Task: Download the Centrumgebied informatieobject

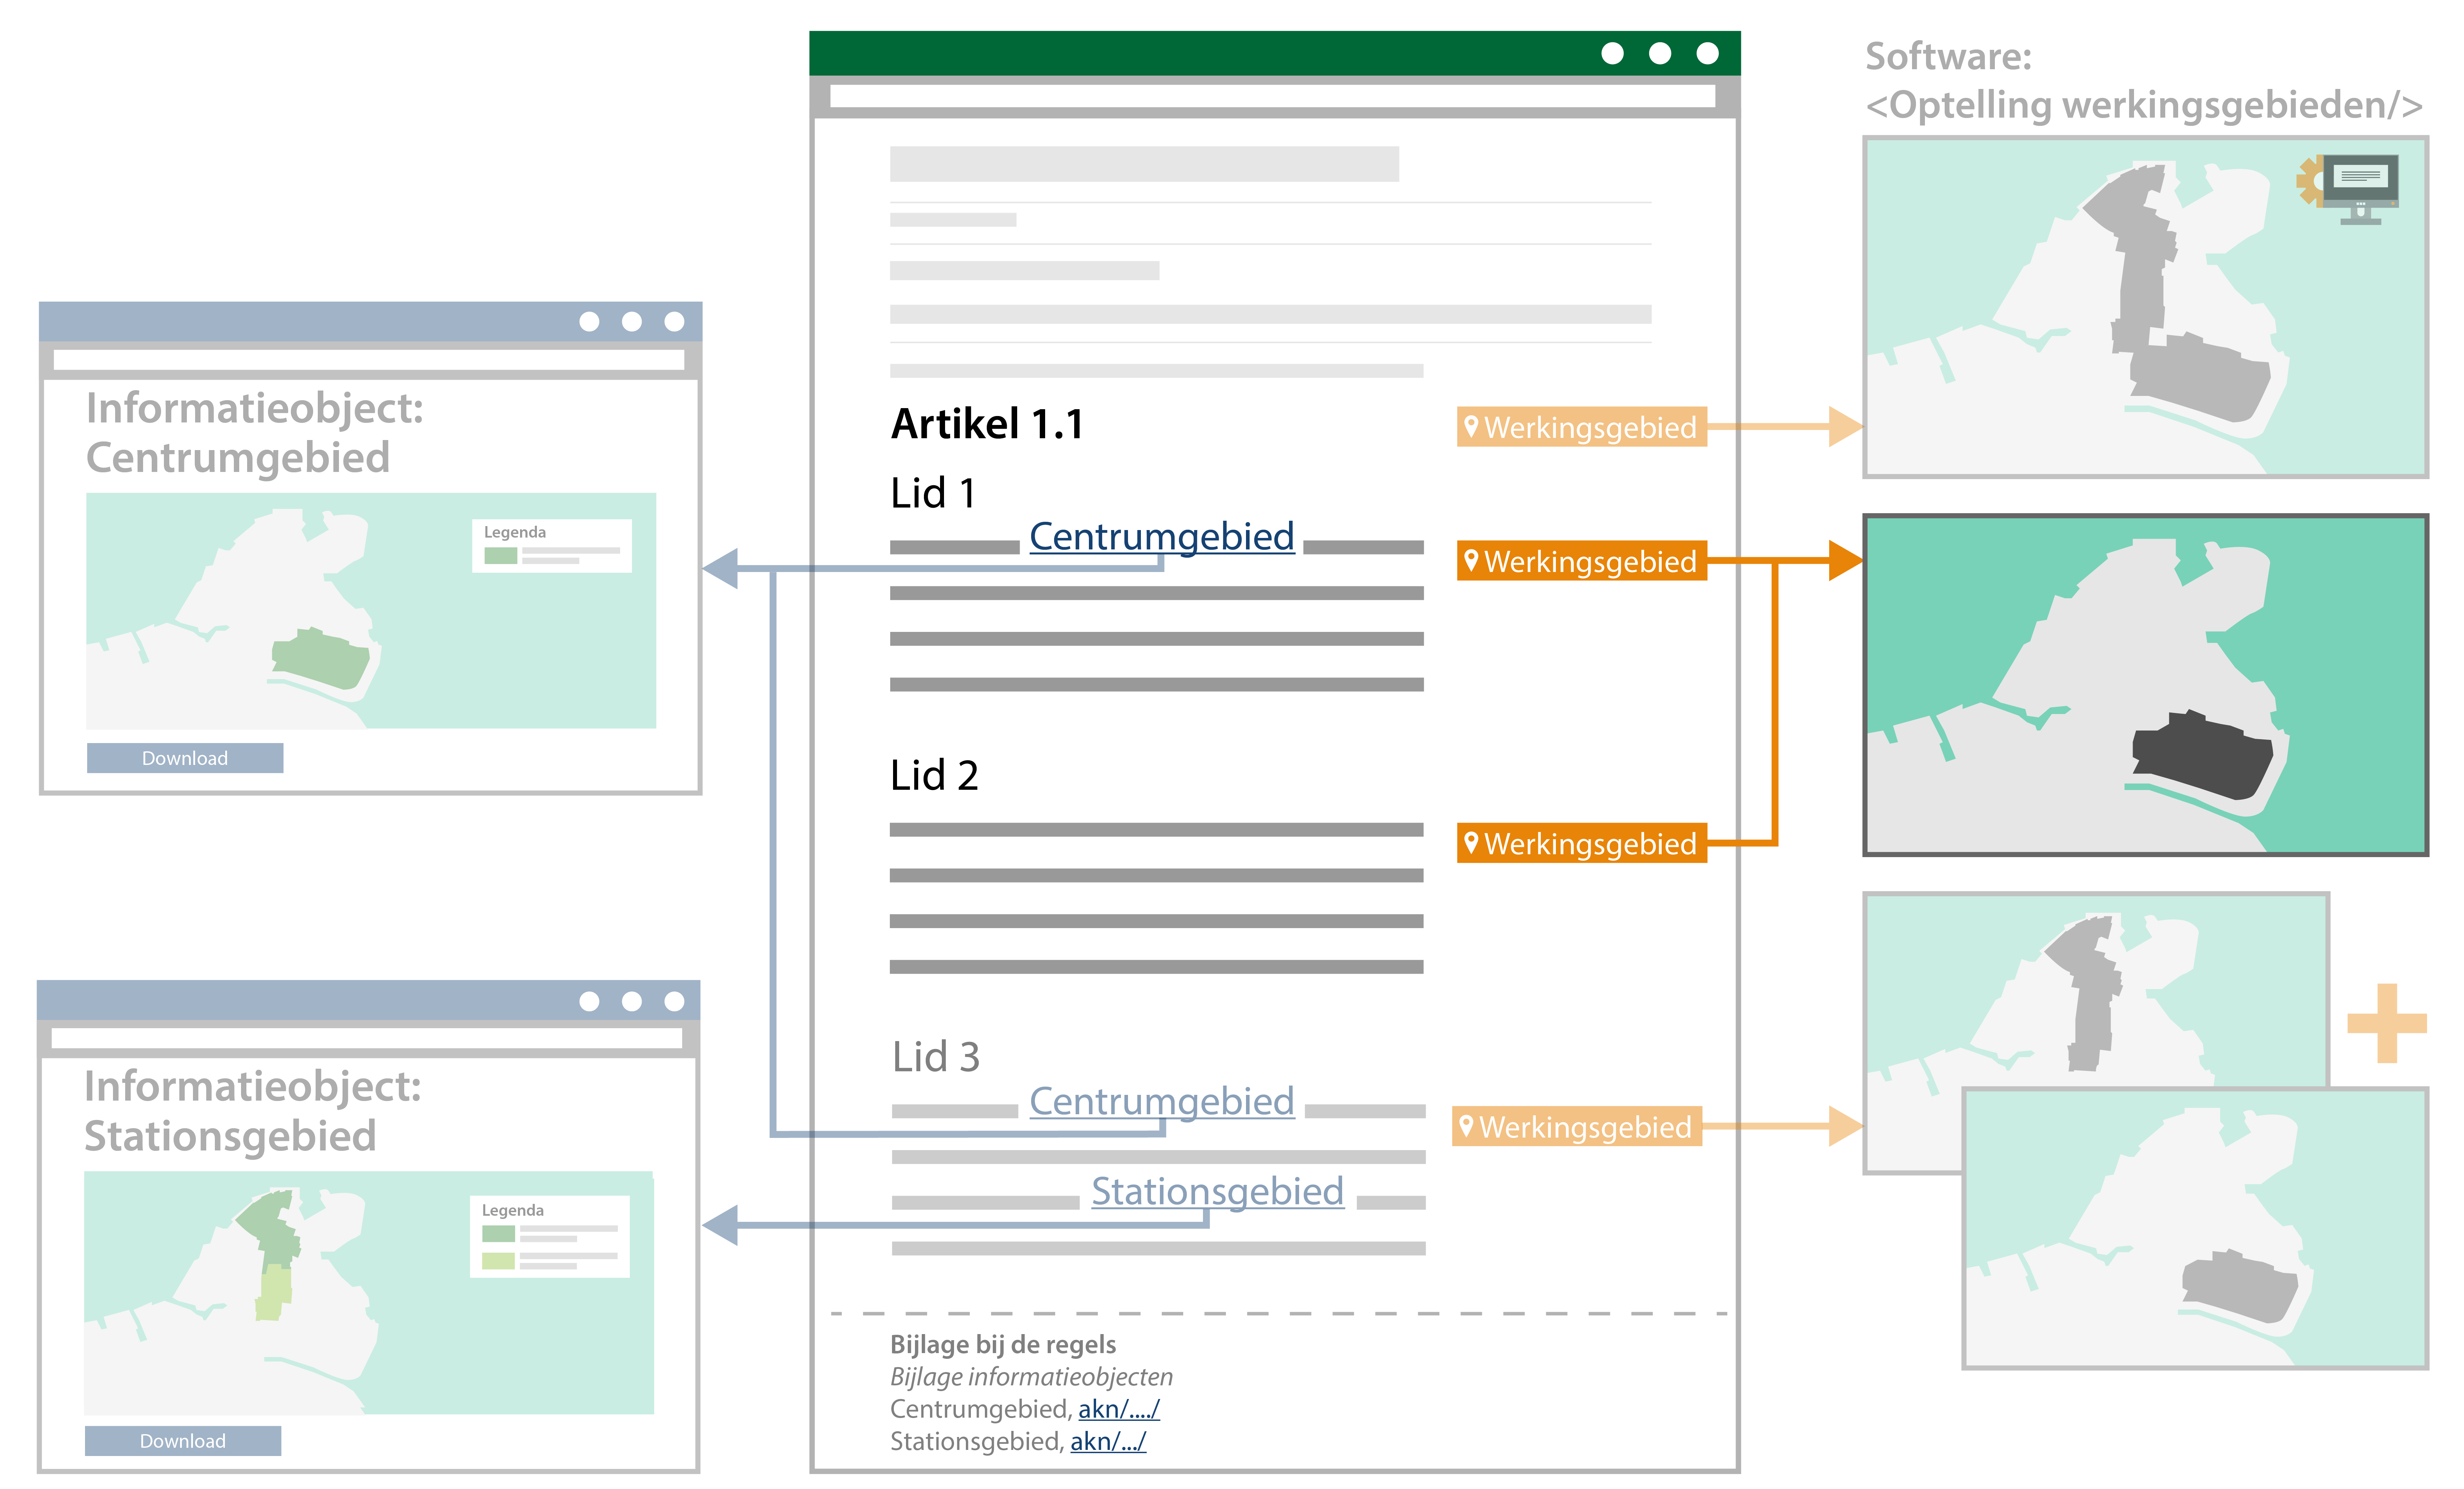Action: tap(185, 758)
